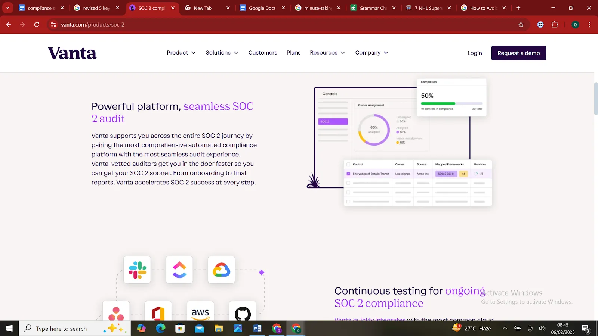Launch Microsoft Edge from the taskbar
The width and height of the screenshot is (598, 336).
161,329
